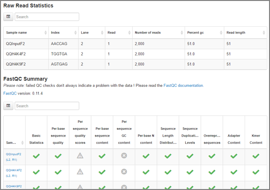Click QQInputF2 Sequence Duplication Levels check
Screen dimensions: 270x190
[x=190, y=156]
